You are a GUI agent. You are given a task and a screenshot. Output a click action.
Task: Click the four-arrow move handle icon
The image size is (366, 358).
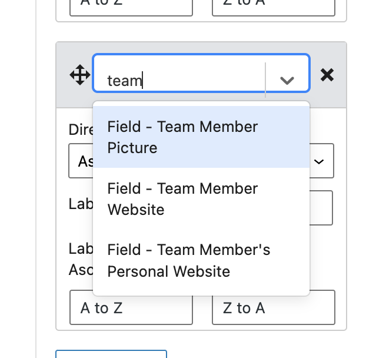point(80,75)
